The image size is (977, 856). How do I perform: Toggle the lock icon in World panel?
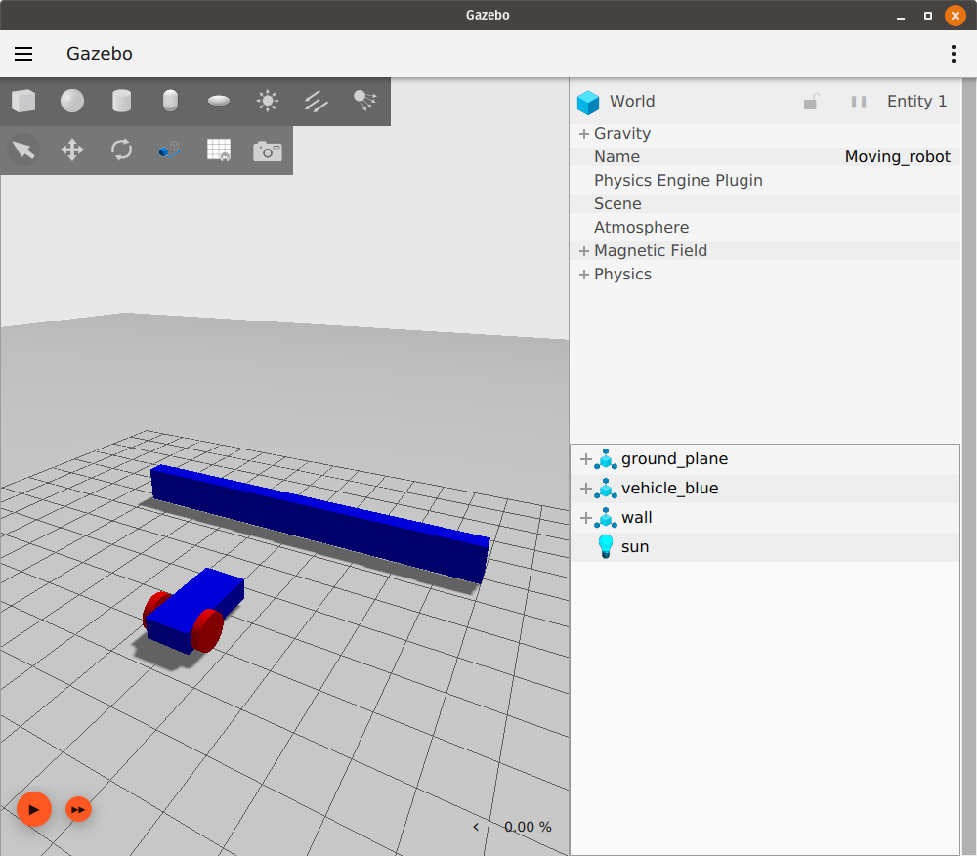pos(811,102)
